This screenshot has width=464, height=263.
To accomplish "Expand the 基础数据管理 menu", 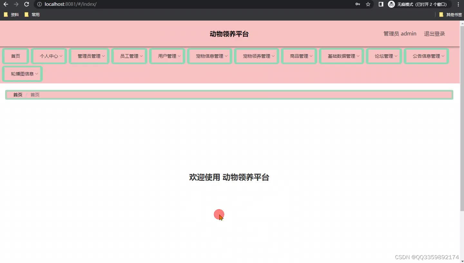I will tap(342, 56).
